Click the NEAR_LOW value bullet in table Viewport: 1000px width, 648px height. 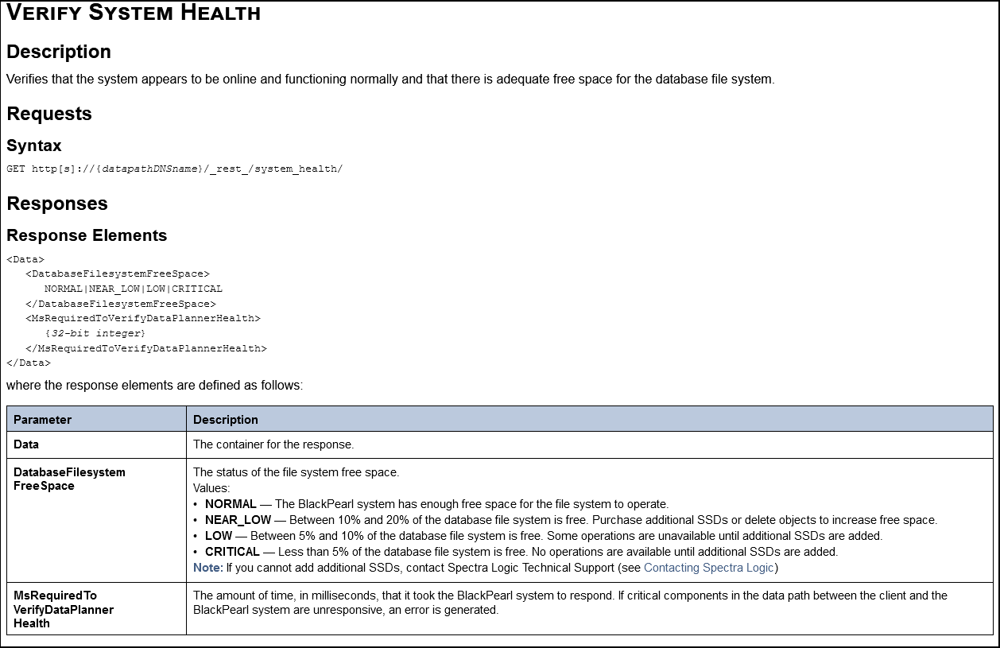tap(238, 520)
